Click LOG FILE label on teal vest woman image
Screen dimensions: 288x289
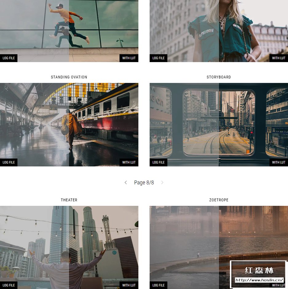(159, 58)
